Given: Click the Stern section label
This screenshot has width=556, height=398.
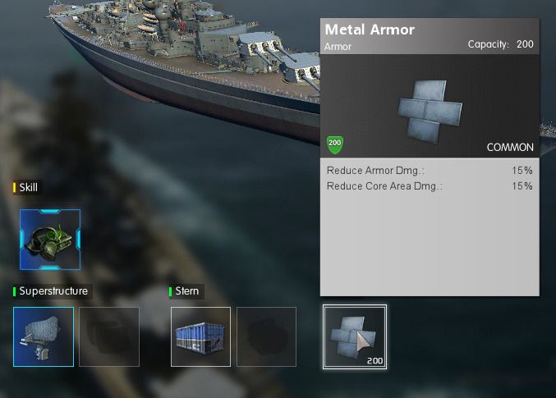Looking at the screenshot, I should (186, 291).
